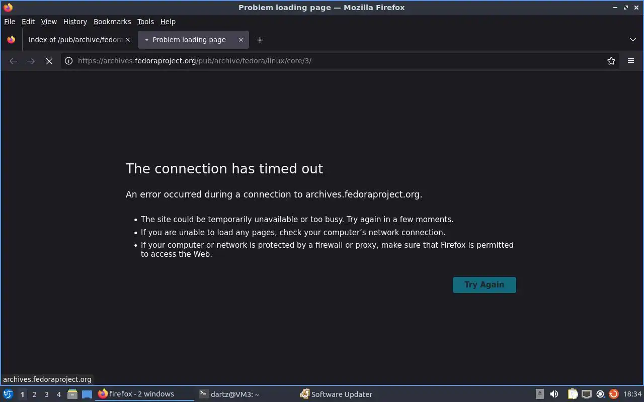Open the Edit menu

click(28, 22)
